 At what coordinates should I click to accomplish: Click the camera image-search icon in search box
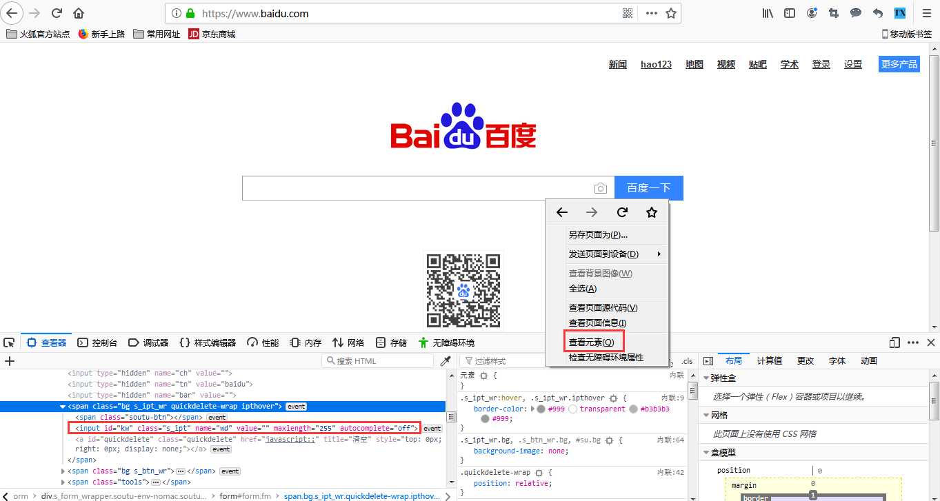(x=600, y=188)
